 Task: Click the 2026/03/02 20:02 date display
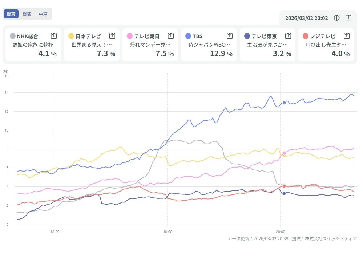point(306,18)
